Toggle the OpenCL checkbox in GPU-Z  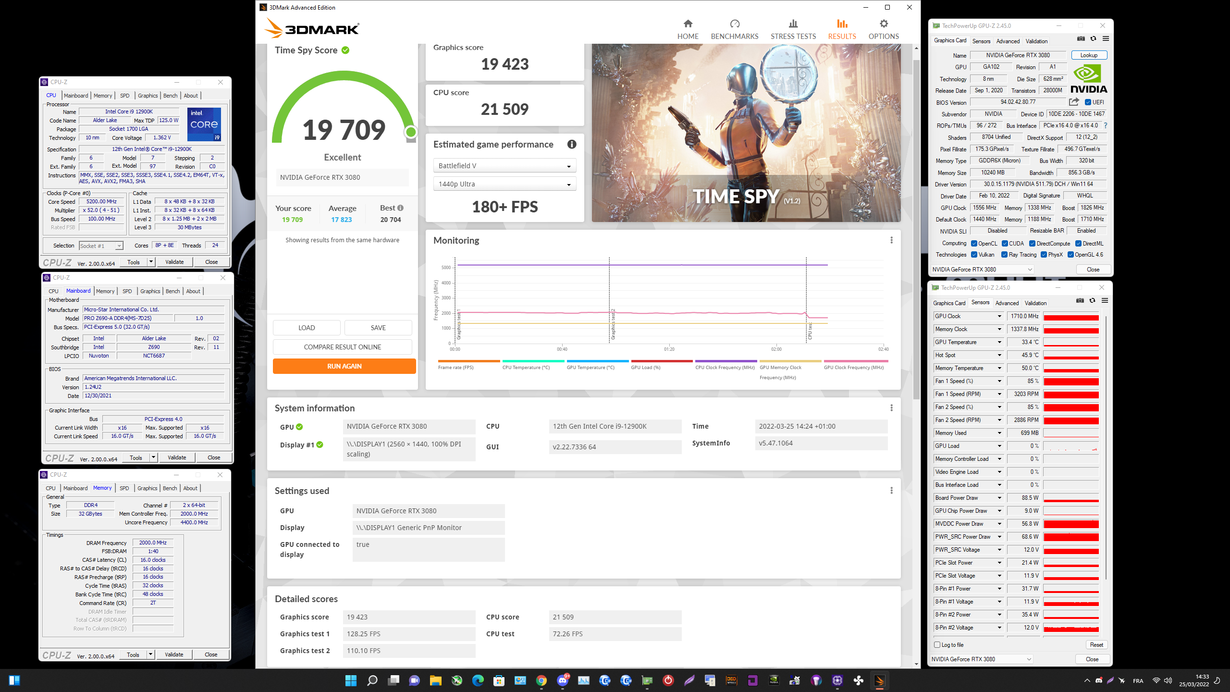pyautogui.click(x=974, y=244)
